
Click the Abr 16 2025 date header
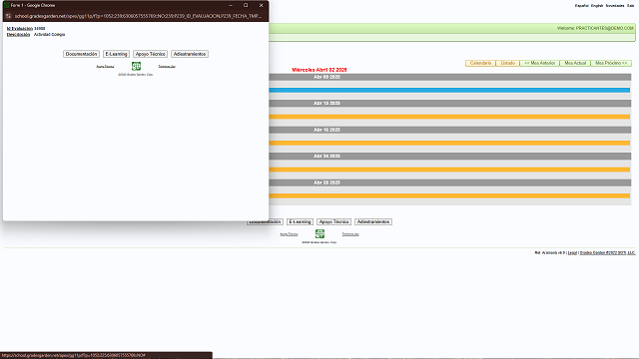point(326,130)
